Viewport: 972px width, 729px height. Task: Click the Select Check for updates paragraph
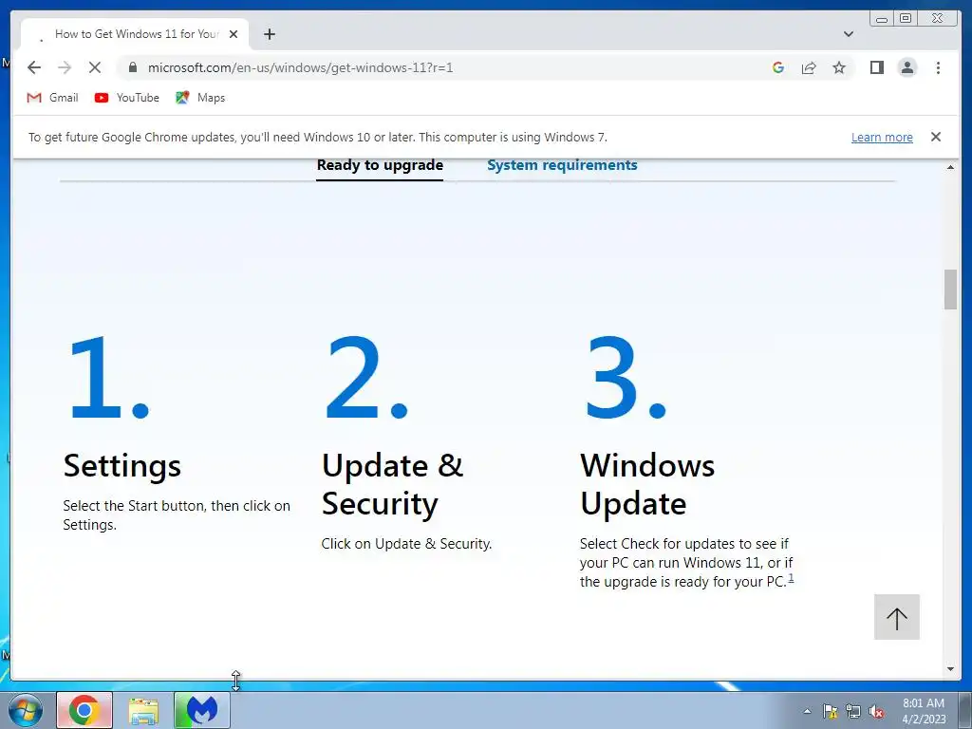686,562
